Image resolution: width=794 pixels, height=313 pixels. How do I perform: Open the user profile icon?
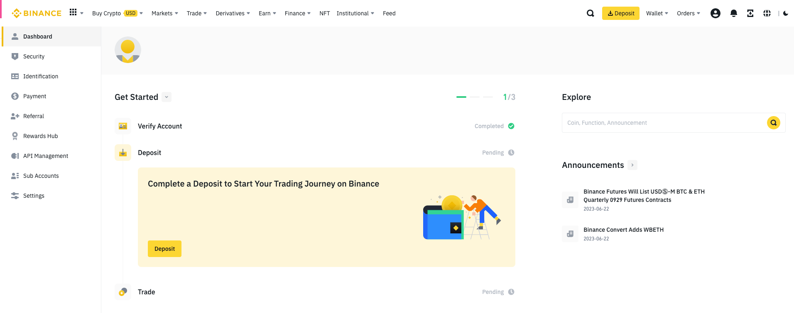[715, 13]
